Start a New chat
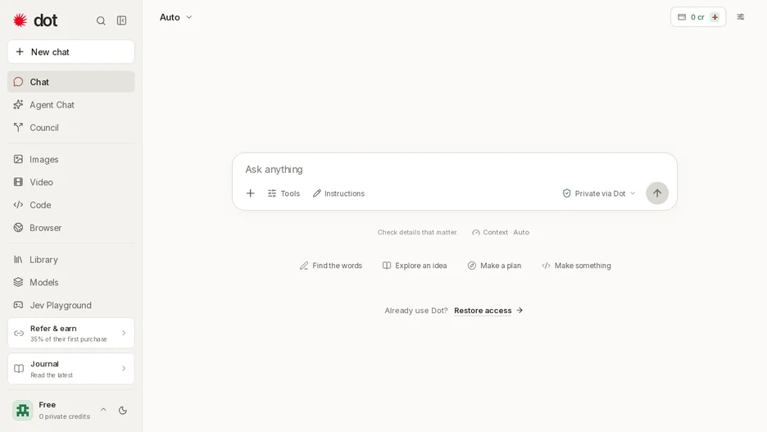 pos(71,52)
